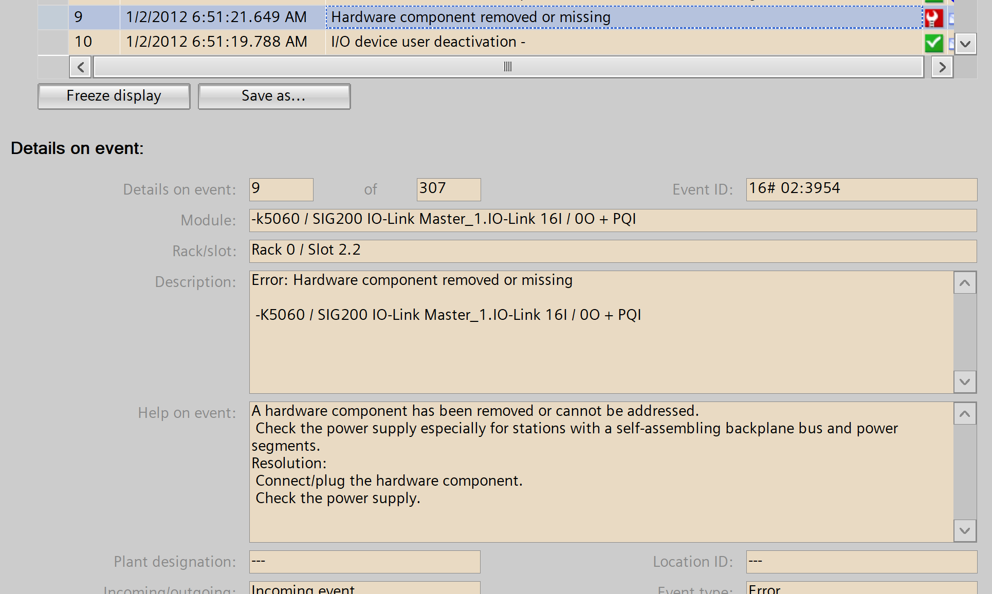
Task: Select the 'I/O device user deactivation' event row
Action: point(428,42)
